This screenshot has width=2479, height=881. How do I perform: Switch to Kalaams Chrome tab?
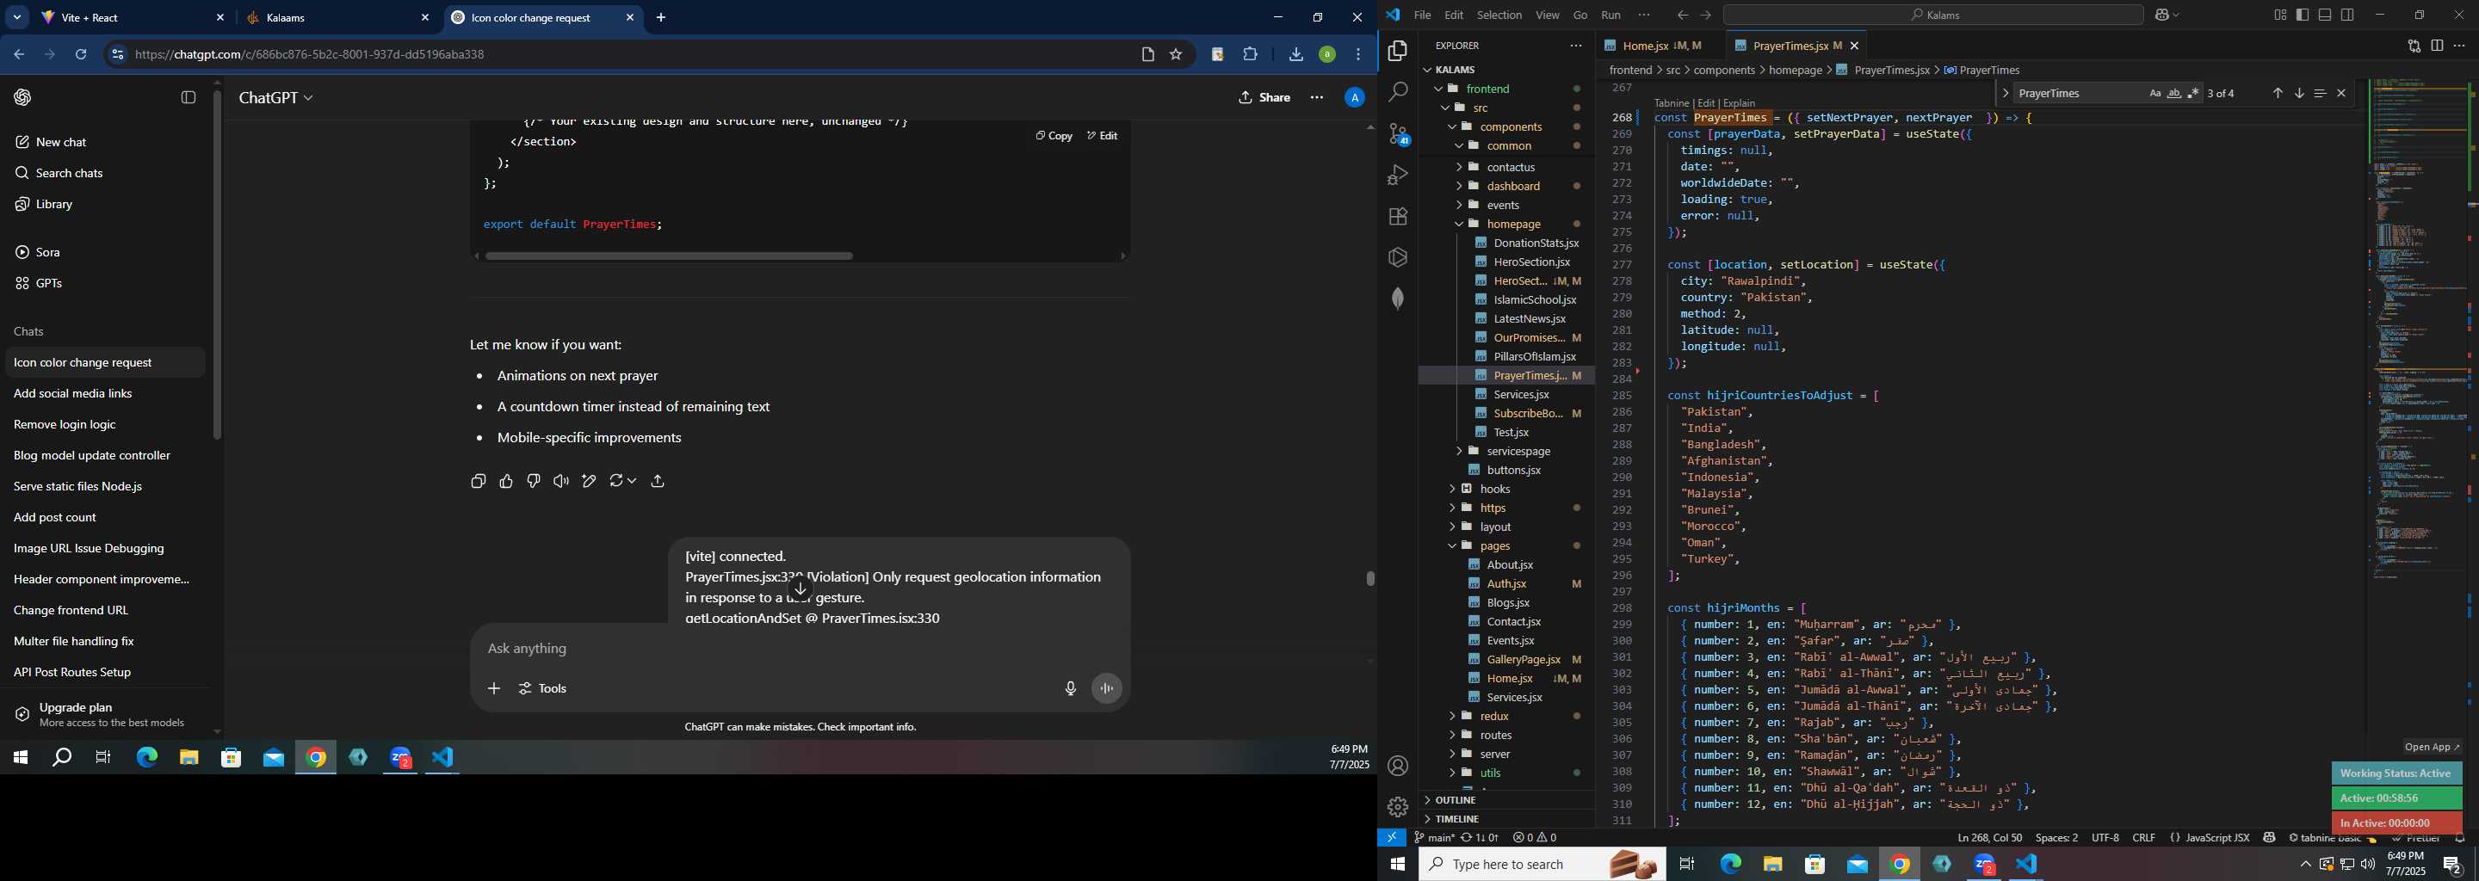click(x=337, y=18)
